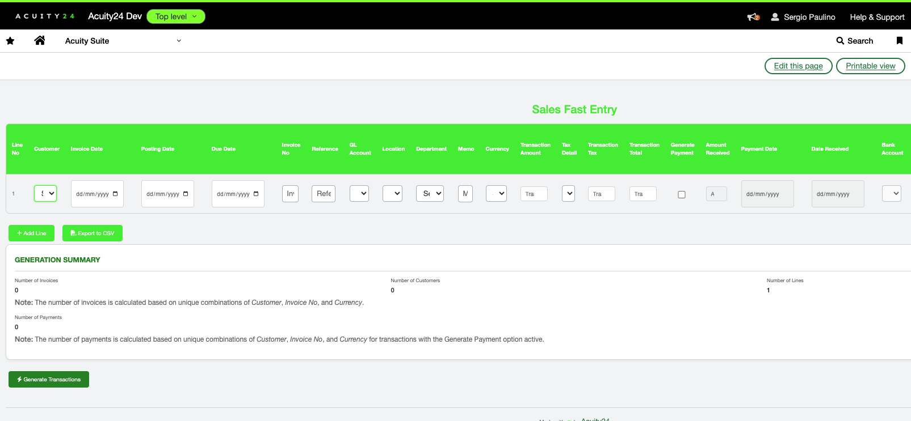Click the Acuity24 Dev title text
The width and height of the screenshot is (911, 421).
pyautogui.click(x=115, y=16)
